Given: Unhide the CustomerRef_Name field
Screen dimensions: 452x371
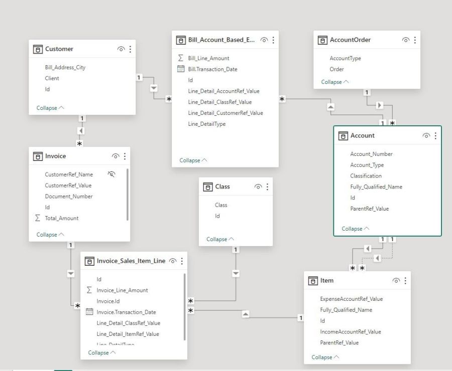Looking at the screenshot, I should [111, 174].
